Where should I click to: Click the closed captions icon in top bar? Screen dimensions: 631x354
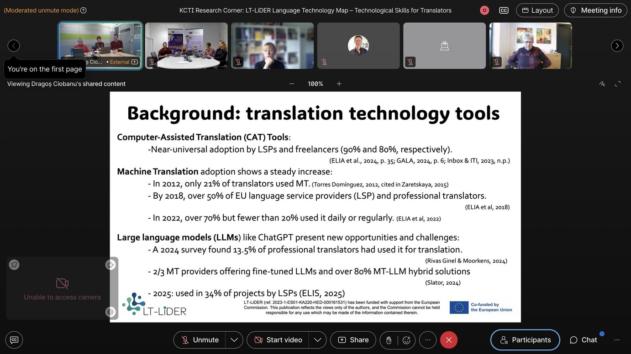(504, 10)
